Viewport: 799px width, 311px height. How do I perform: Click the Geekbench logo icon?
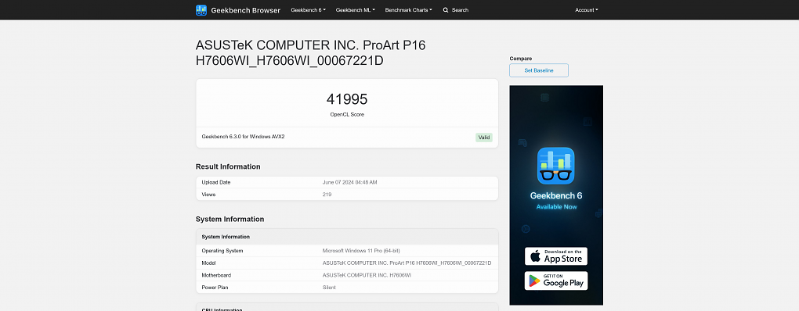pos(201,10)
